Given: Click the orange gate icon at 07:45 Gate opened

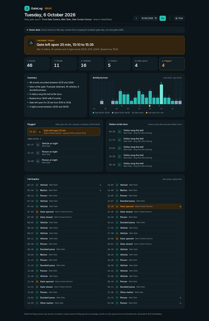Looking at the screenshot, I should [x=37, y=212].
